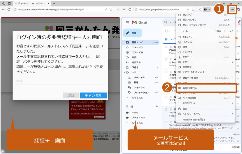Open the スター付き folder

(141, 47)
